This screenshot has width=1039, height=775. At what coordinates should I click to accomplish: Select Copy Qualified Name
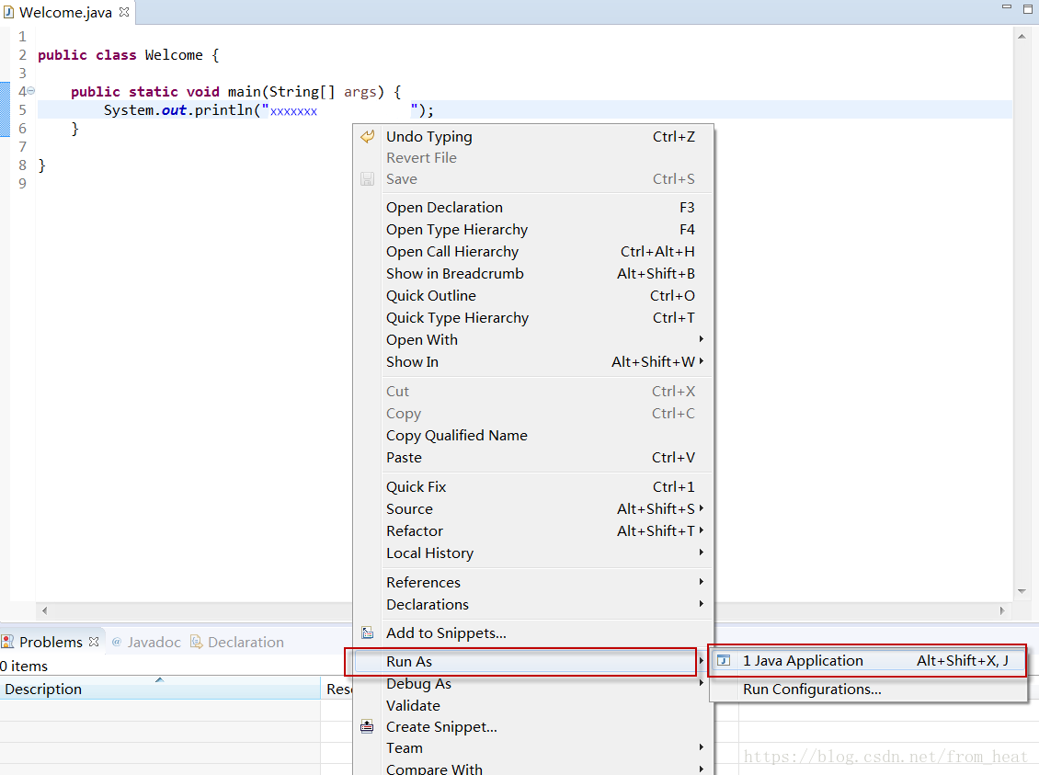pos(535,435)
